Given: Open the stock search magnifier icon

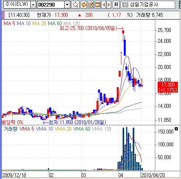Looking at the screenshot, I should click(76, 5).
